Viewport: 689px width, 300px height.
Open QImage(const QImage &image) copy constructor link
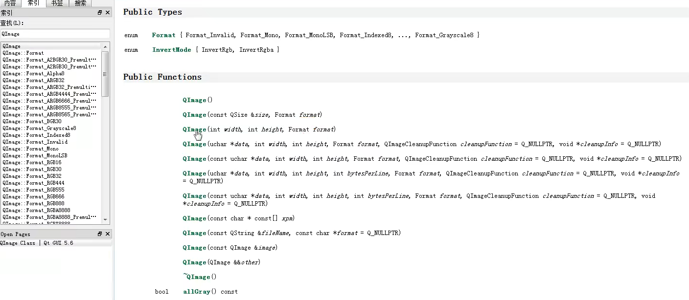194,248
